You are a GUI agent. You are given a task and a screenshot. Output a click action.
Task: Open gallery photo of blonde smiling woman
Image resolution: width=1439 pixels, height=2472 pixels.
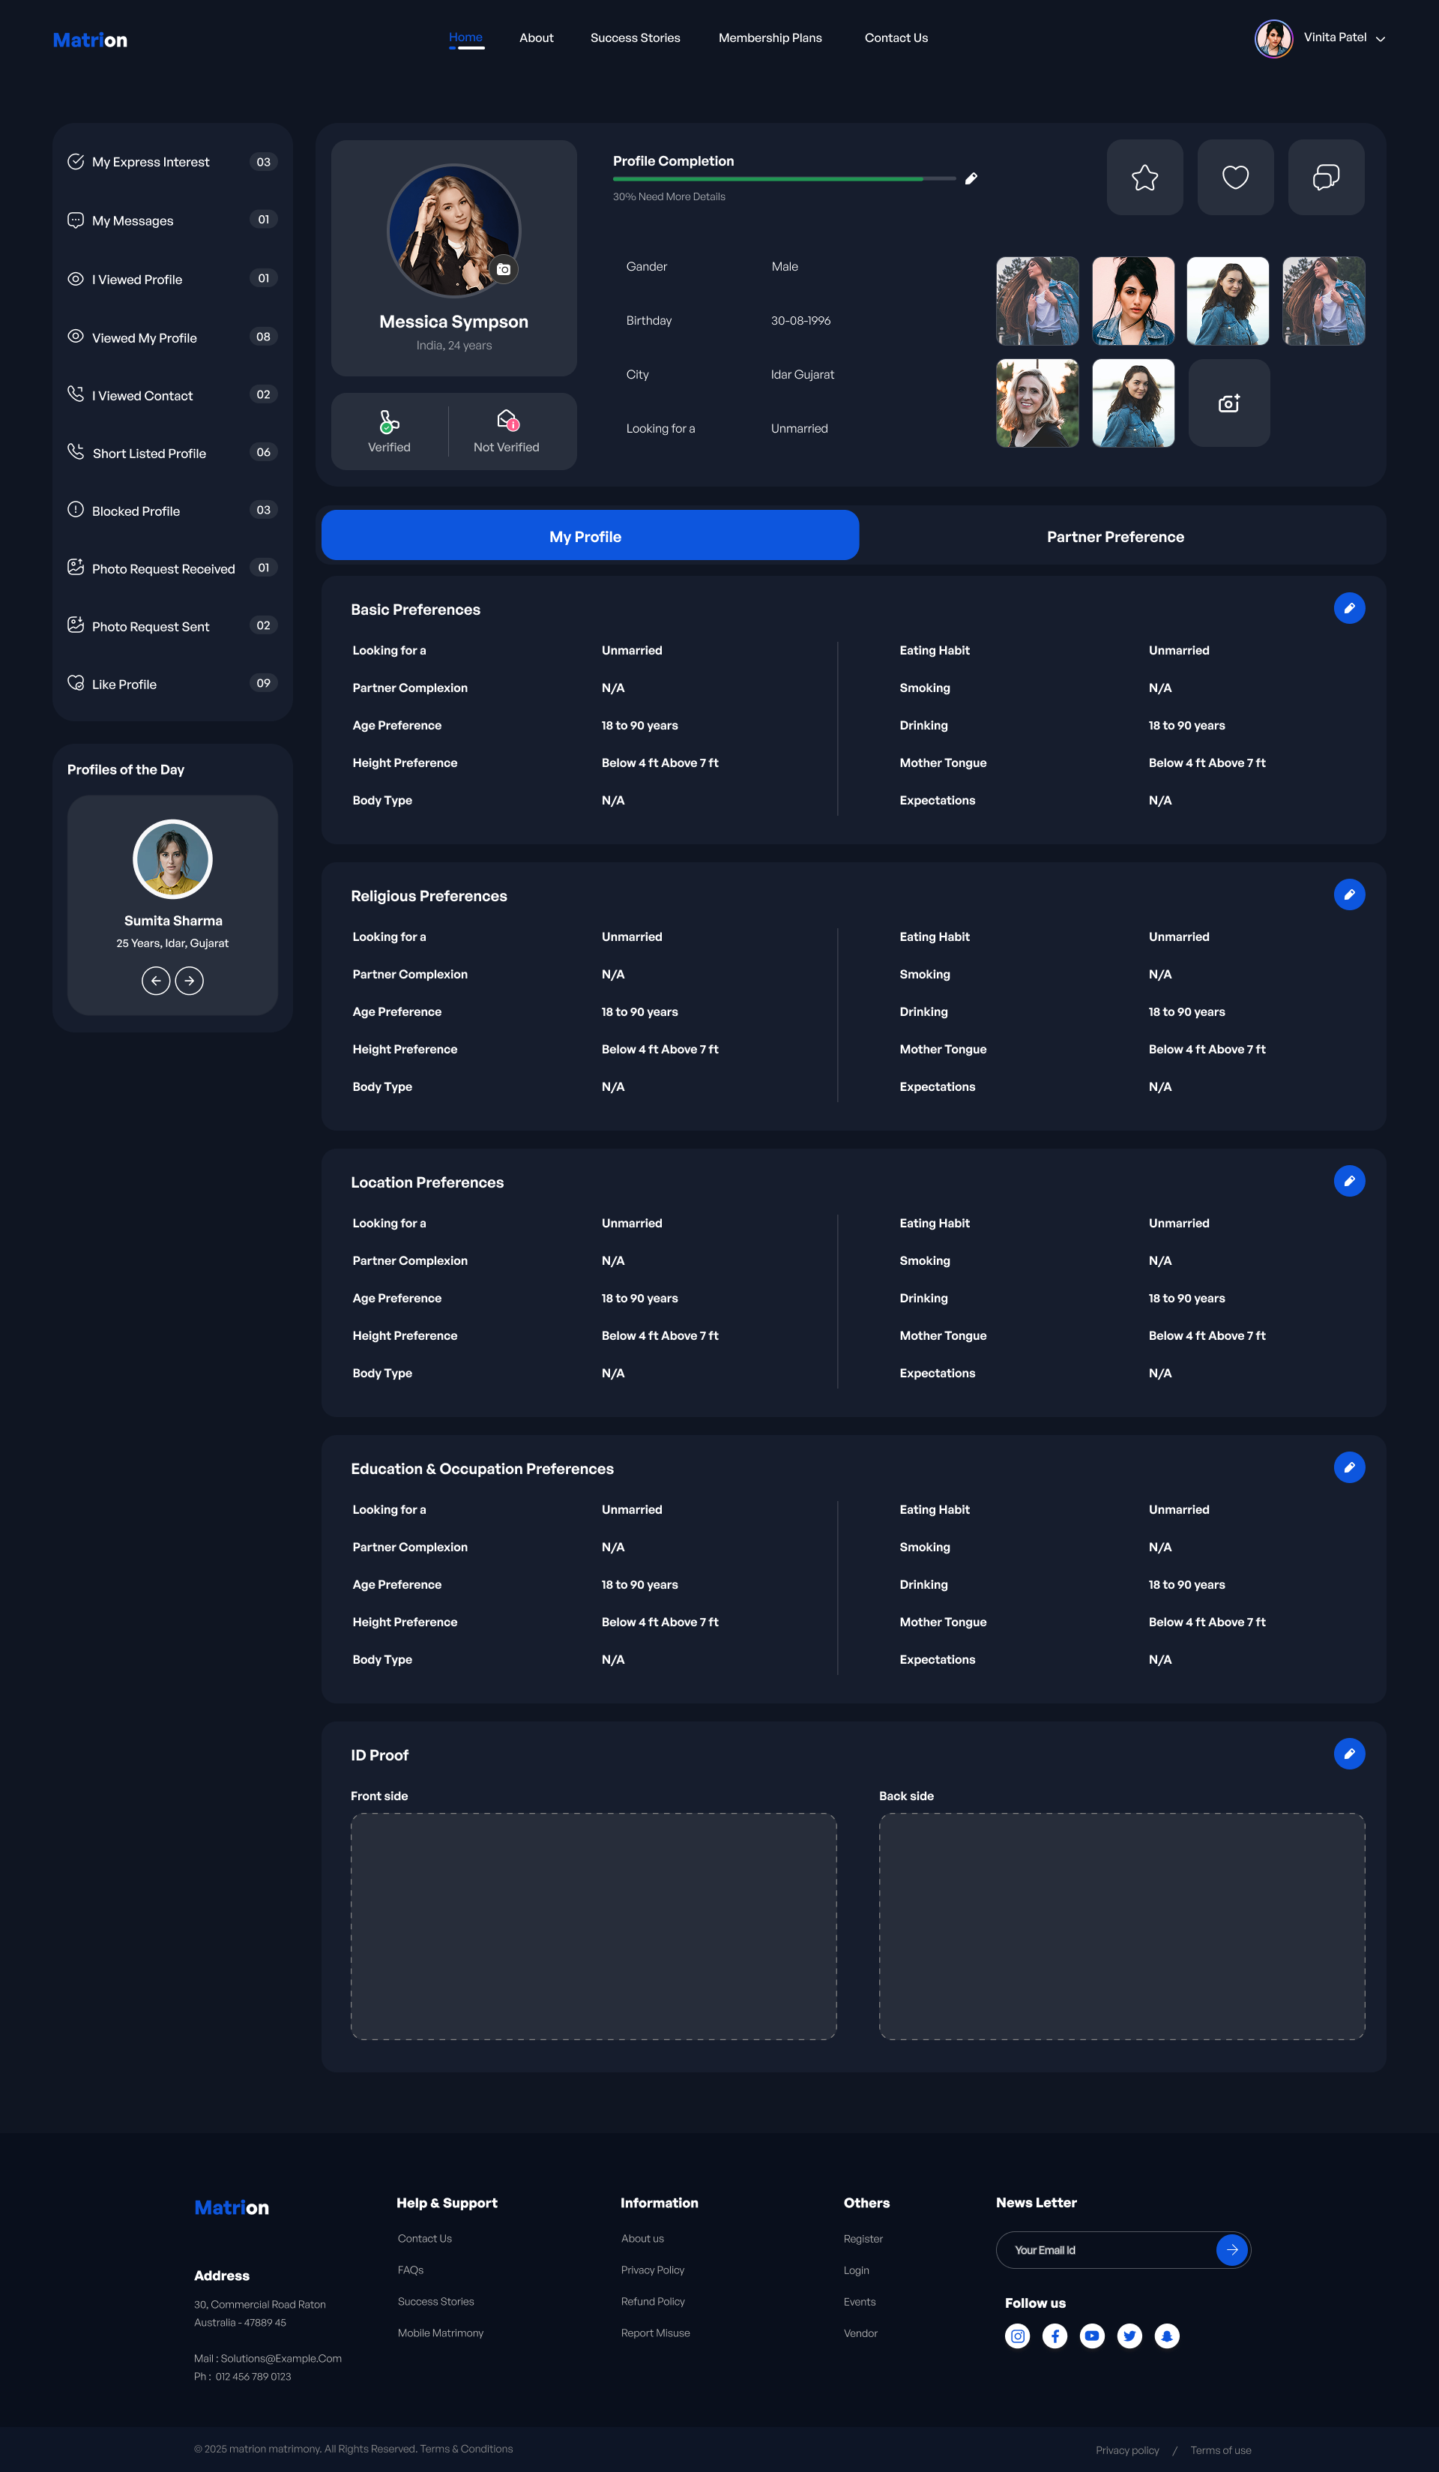tap(1037, 403)
